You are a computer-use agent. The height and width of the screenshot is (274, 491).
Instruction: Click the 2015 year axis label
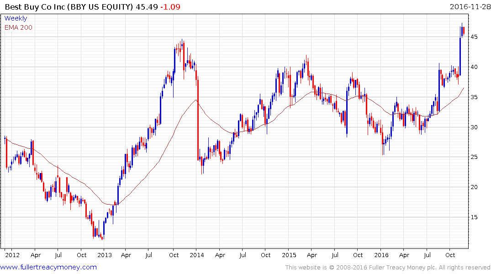click(289, 255)
